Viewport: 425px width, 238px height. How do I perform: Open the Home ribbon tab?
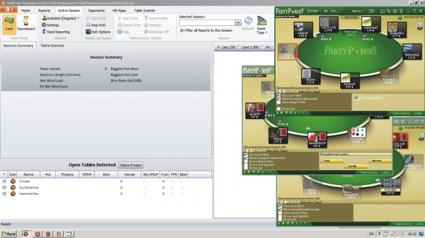tap(25, 11)
